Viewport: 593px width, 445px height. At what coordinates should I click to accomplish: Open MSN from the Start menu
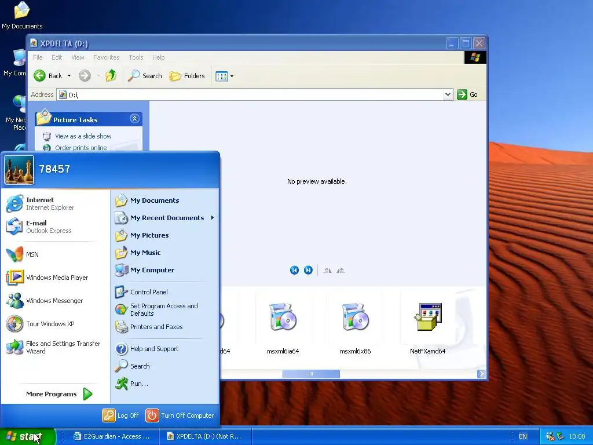click(23, 254)
